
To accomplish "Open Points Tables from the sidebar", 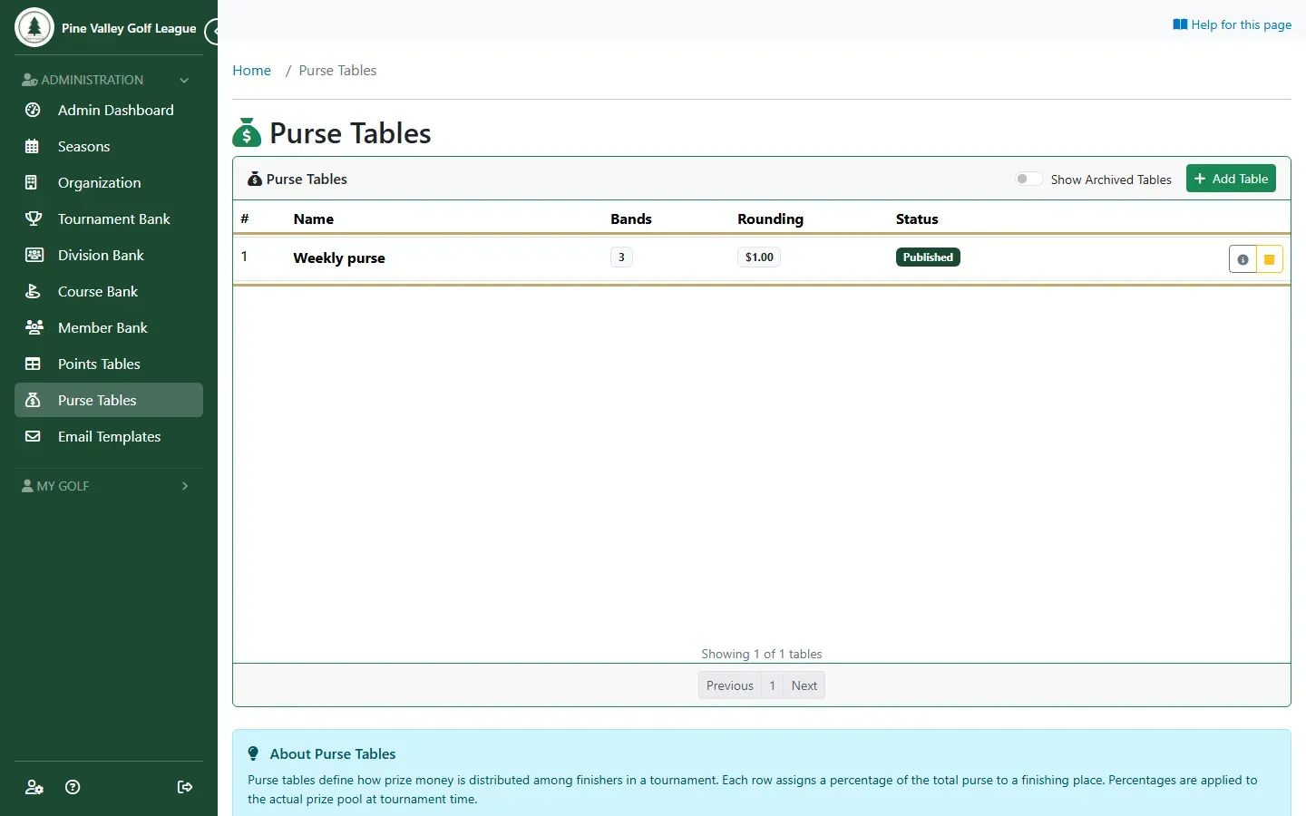I will [109, 364].
